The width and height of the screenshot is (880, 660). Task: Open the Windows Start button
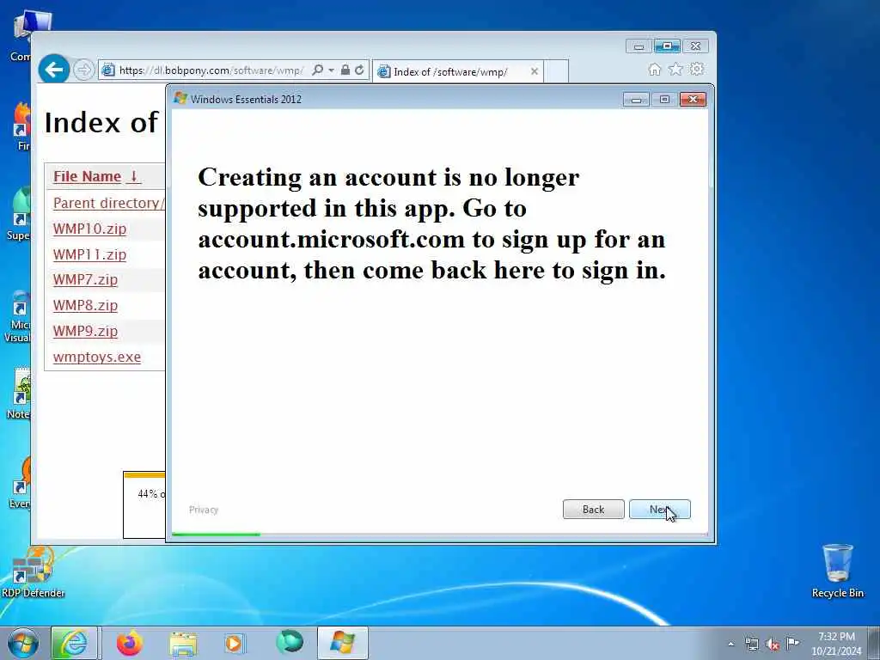(x=23, y=643)
